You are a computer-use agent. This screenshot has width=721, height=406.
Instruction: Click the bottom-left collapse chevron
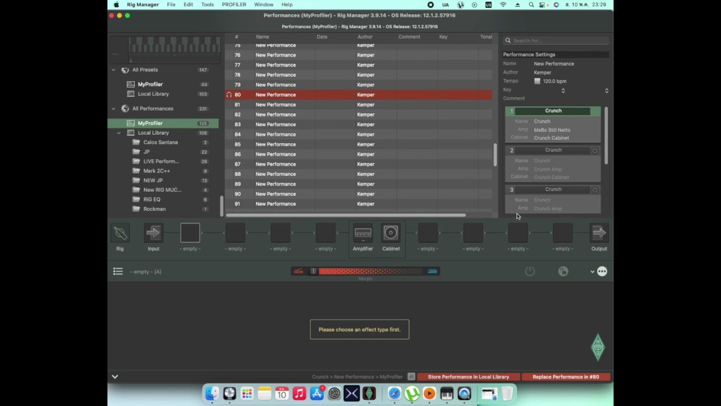115,377
